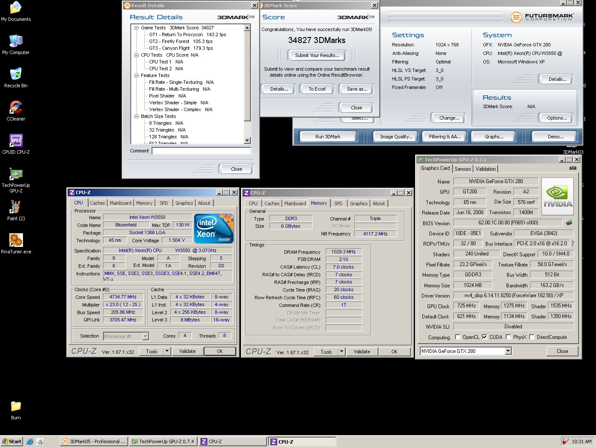Click the Futuremark Corporation logo

coord(542,17)
